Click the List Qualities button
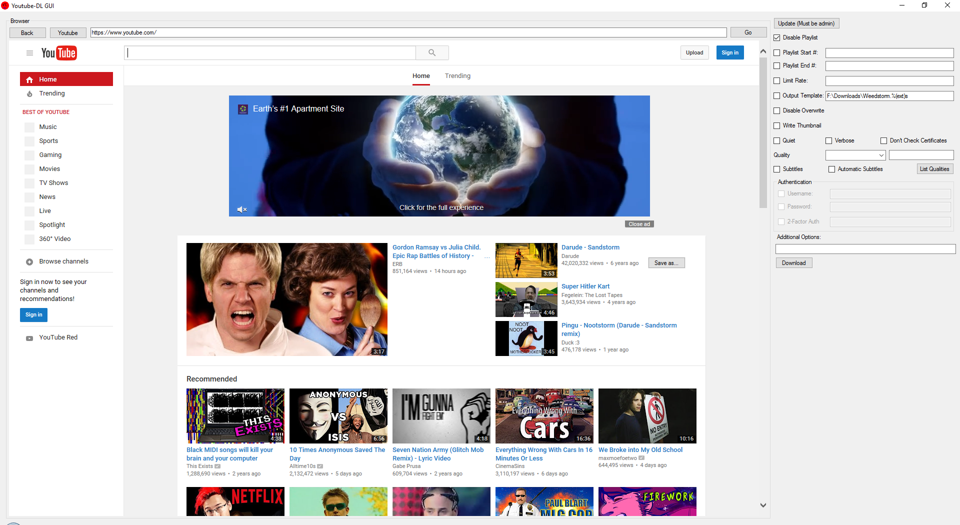This screenshot has width=960, height=525. point(934,169)
